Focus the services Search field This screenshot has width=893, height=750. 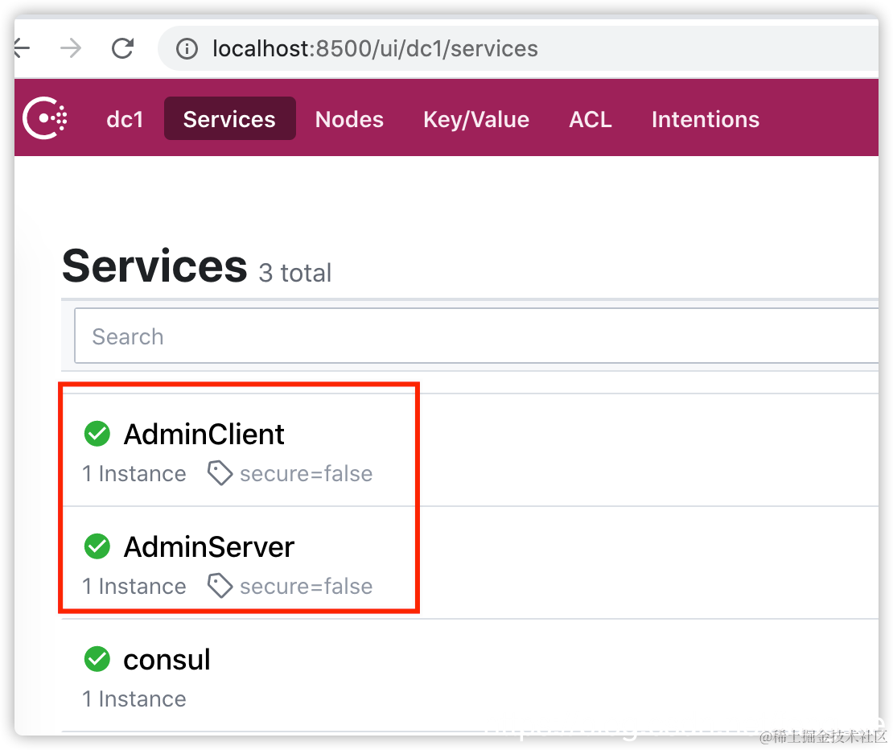coord(476,336)
